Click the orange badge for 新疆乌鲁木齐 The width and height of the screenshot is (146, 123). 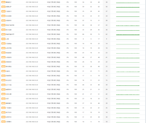3,34
